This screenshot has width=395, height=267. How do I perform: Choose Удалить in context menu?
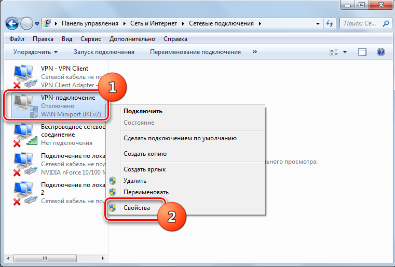click(135, 181)
